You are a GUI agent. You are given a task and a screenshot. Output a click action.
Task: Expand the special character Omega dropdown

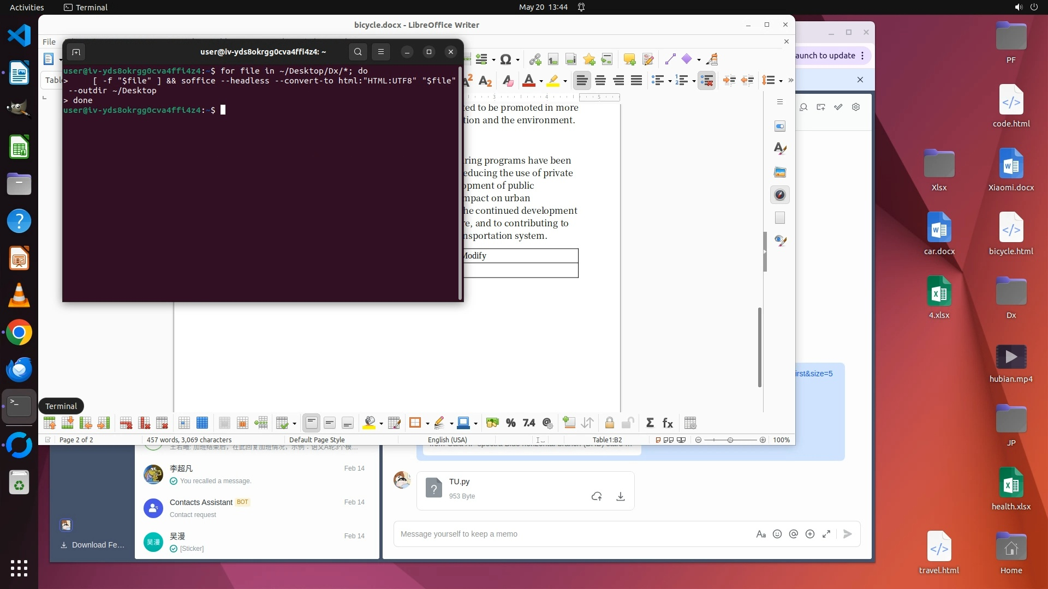click(517, 60)
